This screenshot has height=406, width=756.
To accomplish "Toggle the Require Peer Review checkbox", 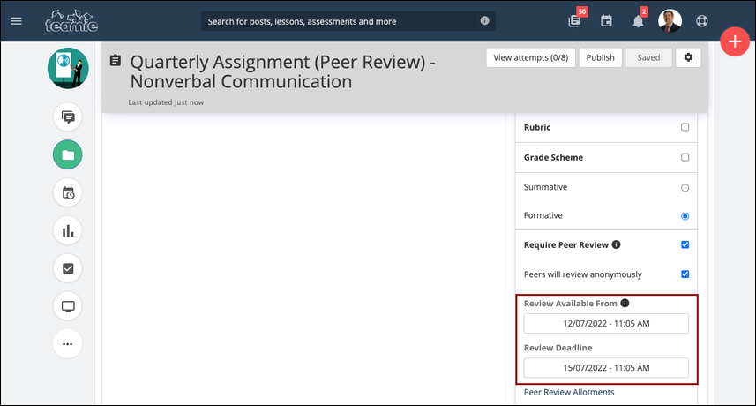I will click(685, 245).
